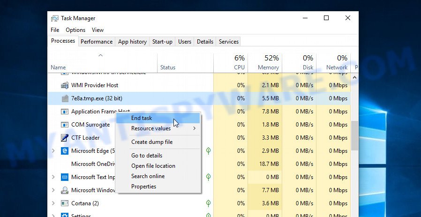The image size is (421, 217).
Task: Switch to the Services tab
Action: [229, 42]
